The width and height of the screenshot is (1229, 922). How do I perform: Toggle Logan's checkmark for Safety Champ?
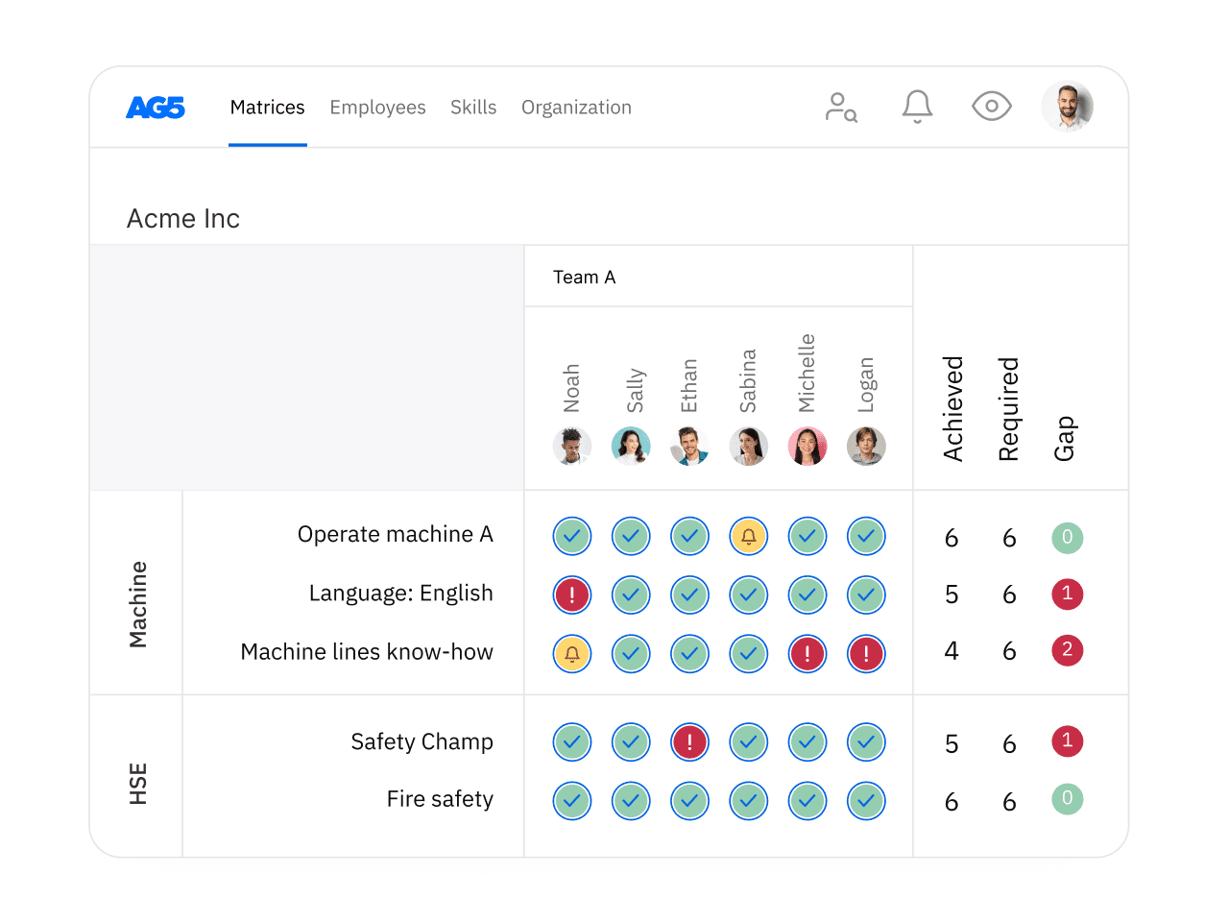coord(866,741)
